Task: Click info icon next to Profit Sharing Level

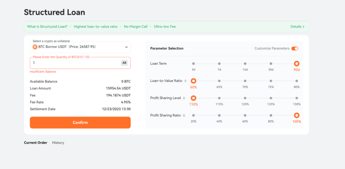Action: click(184, 98)
